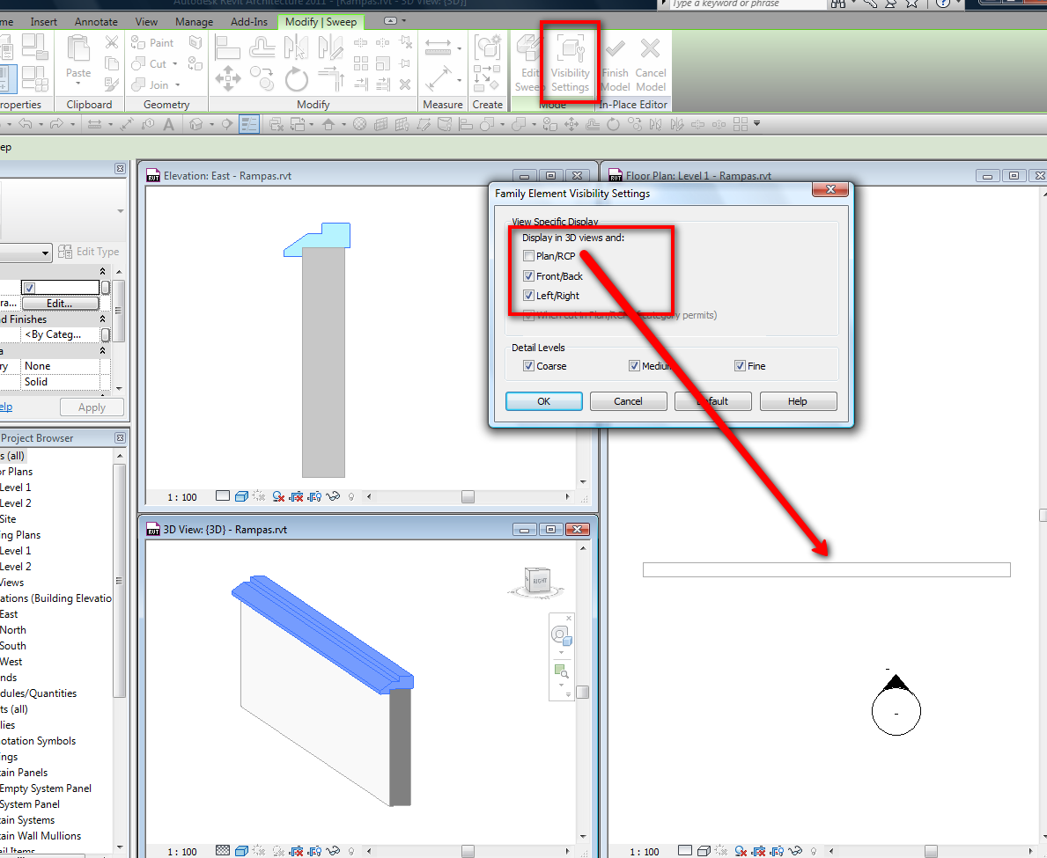Click Cancel in Visibility Settings dialog

pyautogui.click(x=629, y=401)
